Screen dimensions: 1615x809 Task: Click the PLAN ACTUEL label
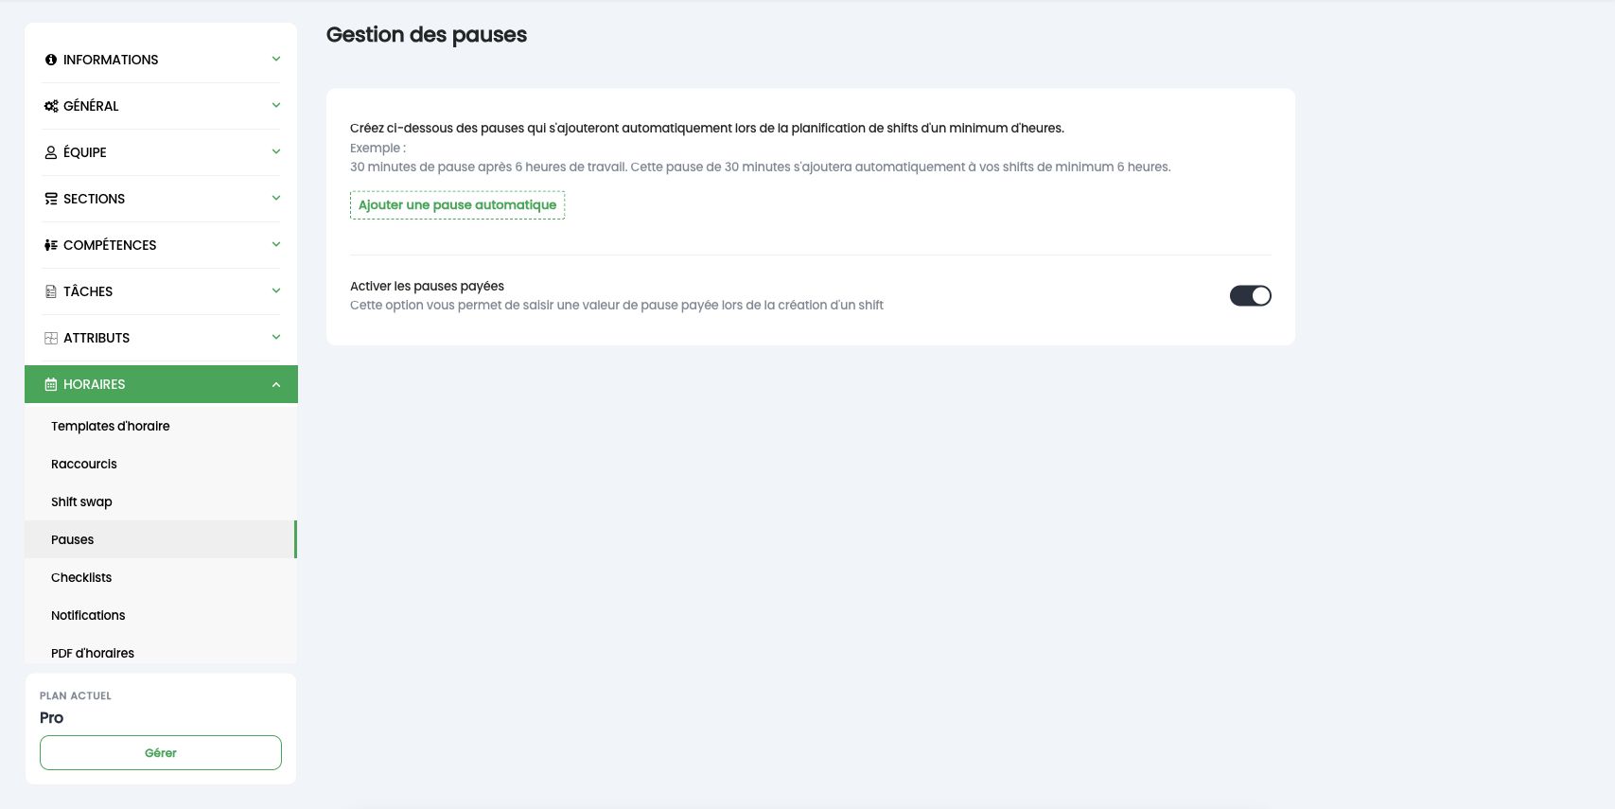[x=76, y=695]
